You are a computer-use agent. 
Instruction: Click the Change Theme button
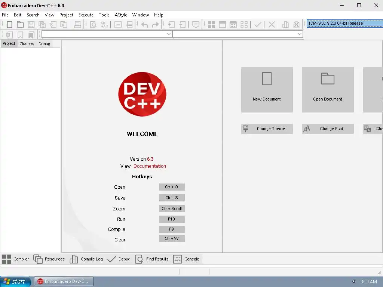pos(267,129)
